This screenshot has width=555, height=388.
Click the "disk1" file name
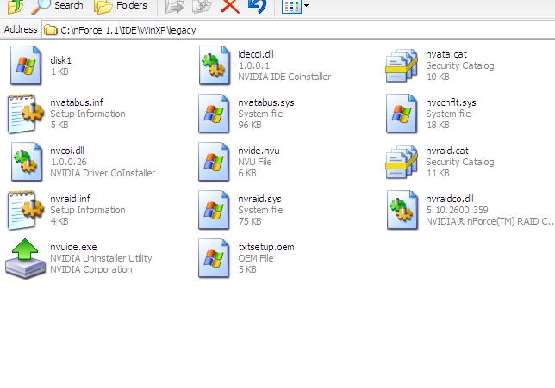(61, 60)
